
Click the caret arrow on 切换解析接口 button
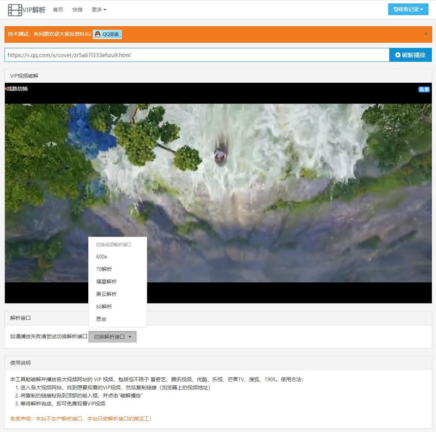point(131,337)
